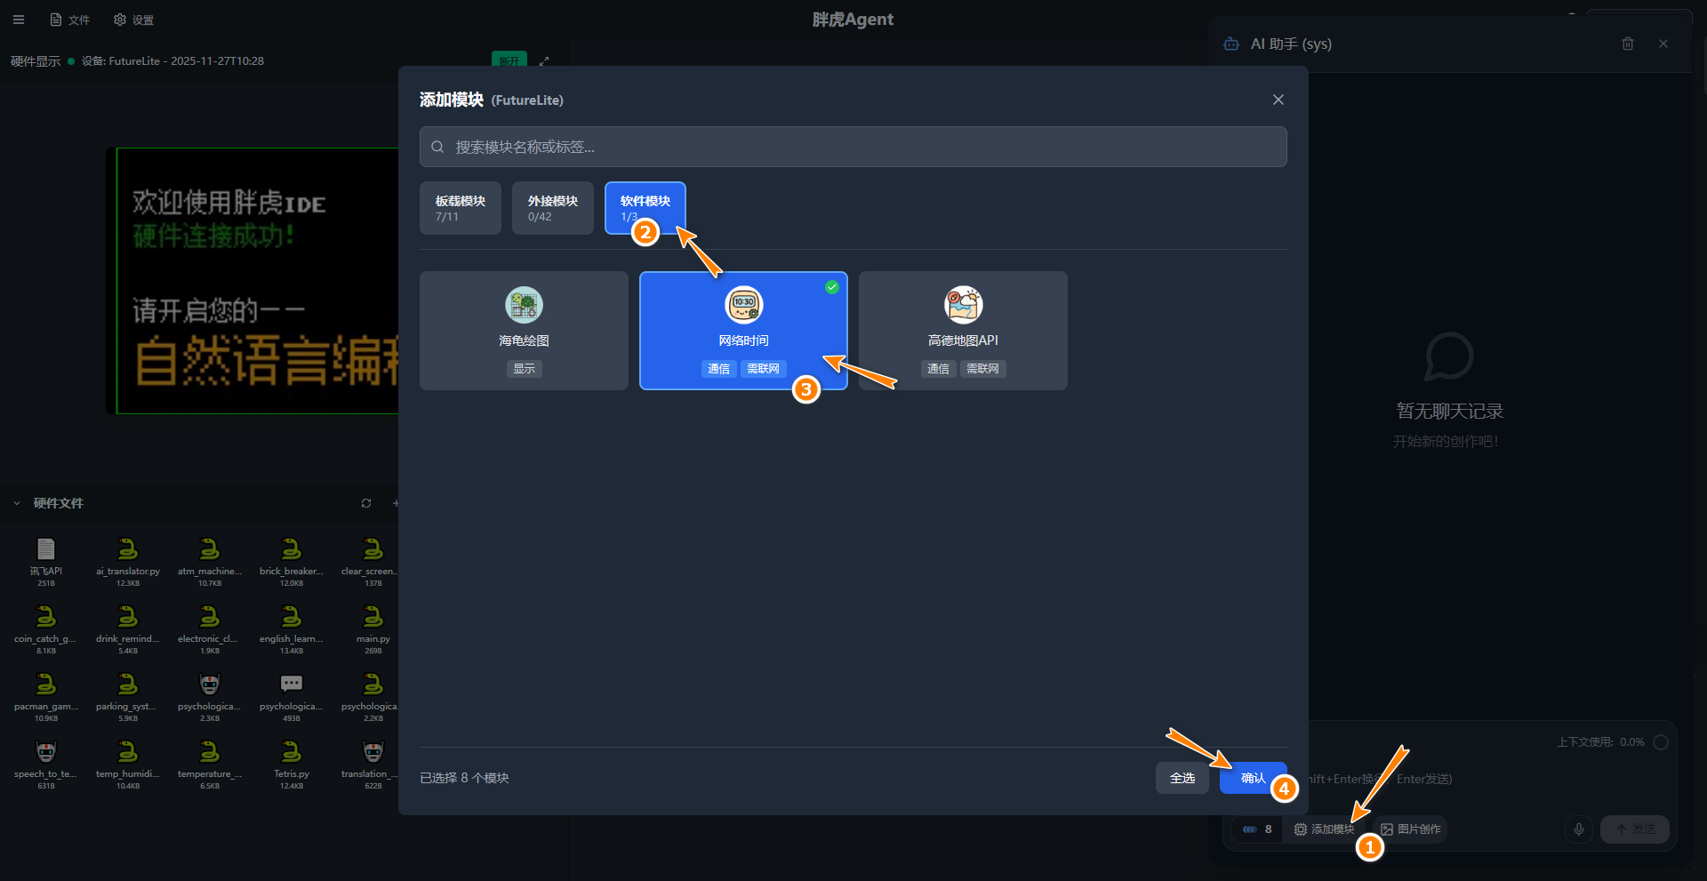Click the module search input field
1707x881 pixels.
853,147
